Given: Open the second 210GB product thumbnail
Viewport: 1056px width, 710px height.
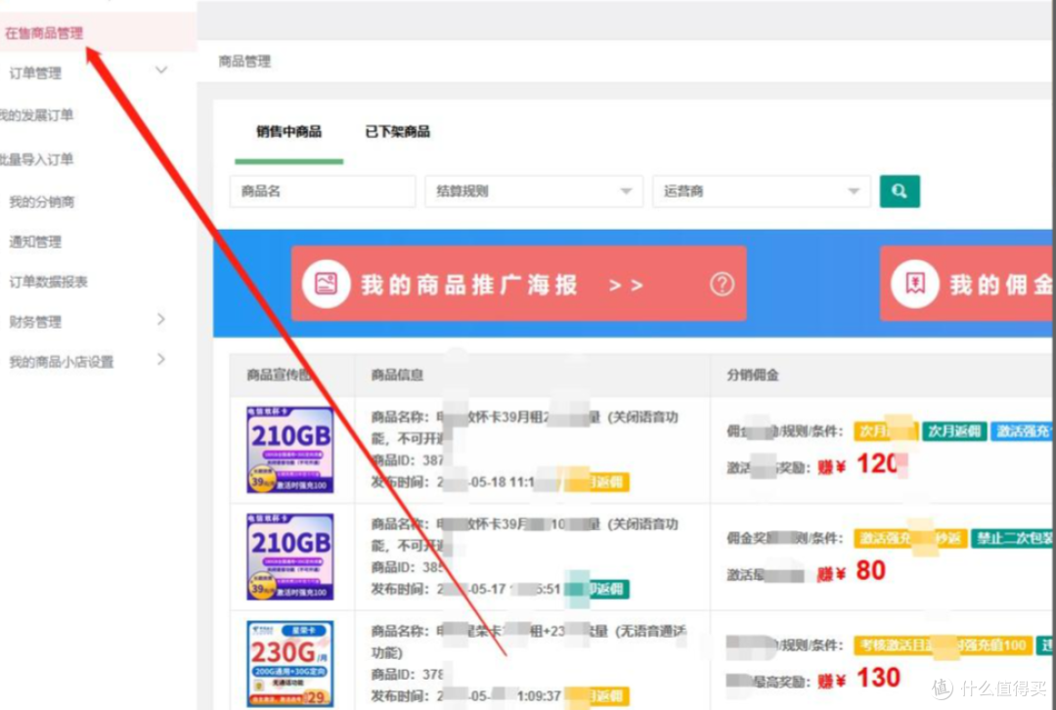Looking at the screenshot, I should click(290, 556).
